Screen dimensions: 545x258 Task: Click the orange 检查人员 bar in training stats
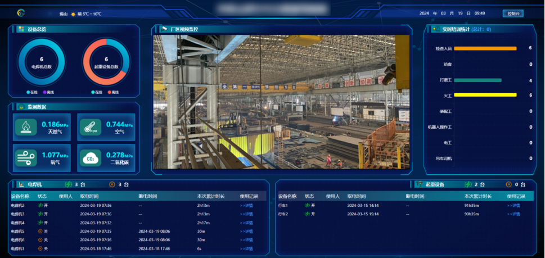pyautogui.click(x=485, y=48)
